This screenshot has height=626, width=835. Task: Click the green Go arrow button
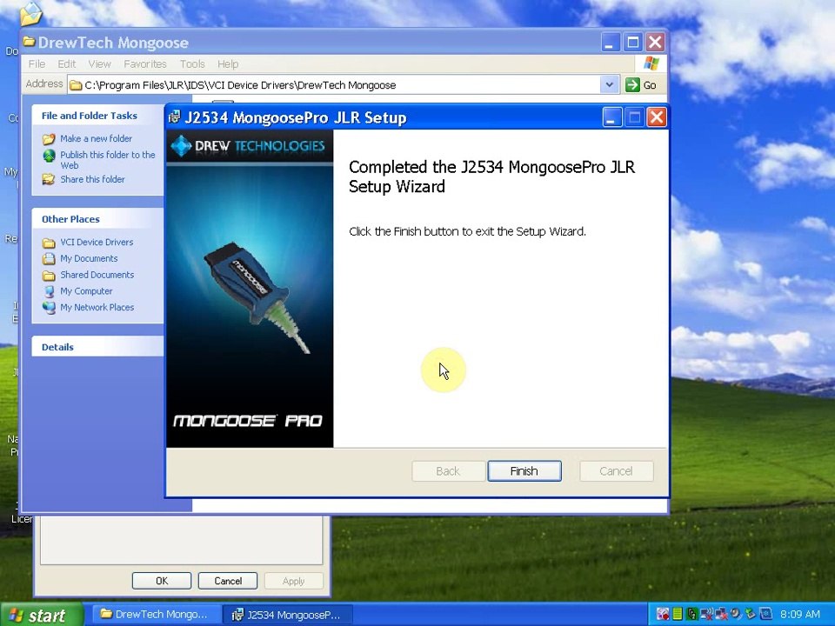632,84
